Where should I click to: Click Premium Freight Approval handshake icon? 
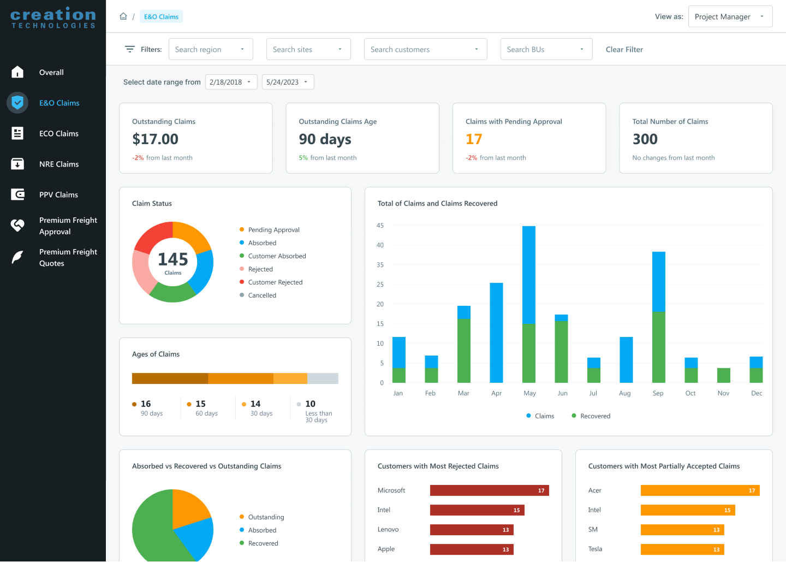(x=17, y=225)
